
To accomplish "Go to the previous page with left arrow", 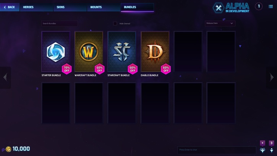I will [x=5, y=77].
